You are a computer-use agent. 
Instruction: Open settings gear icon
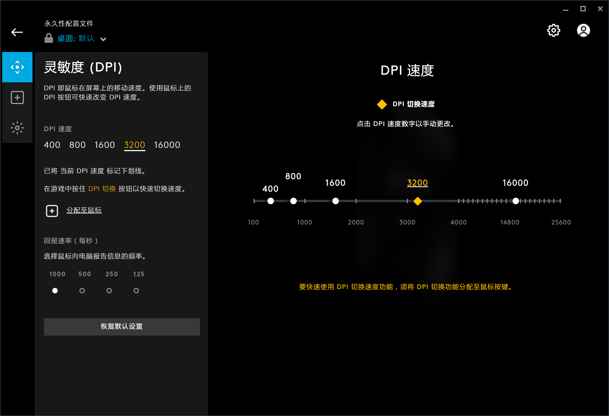coord(553,30)
